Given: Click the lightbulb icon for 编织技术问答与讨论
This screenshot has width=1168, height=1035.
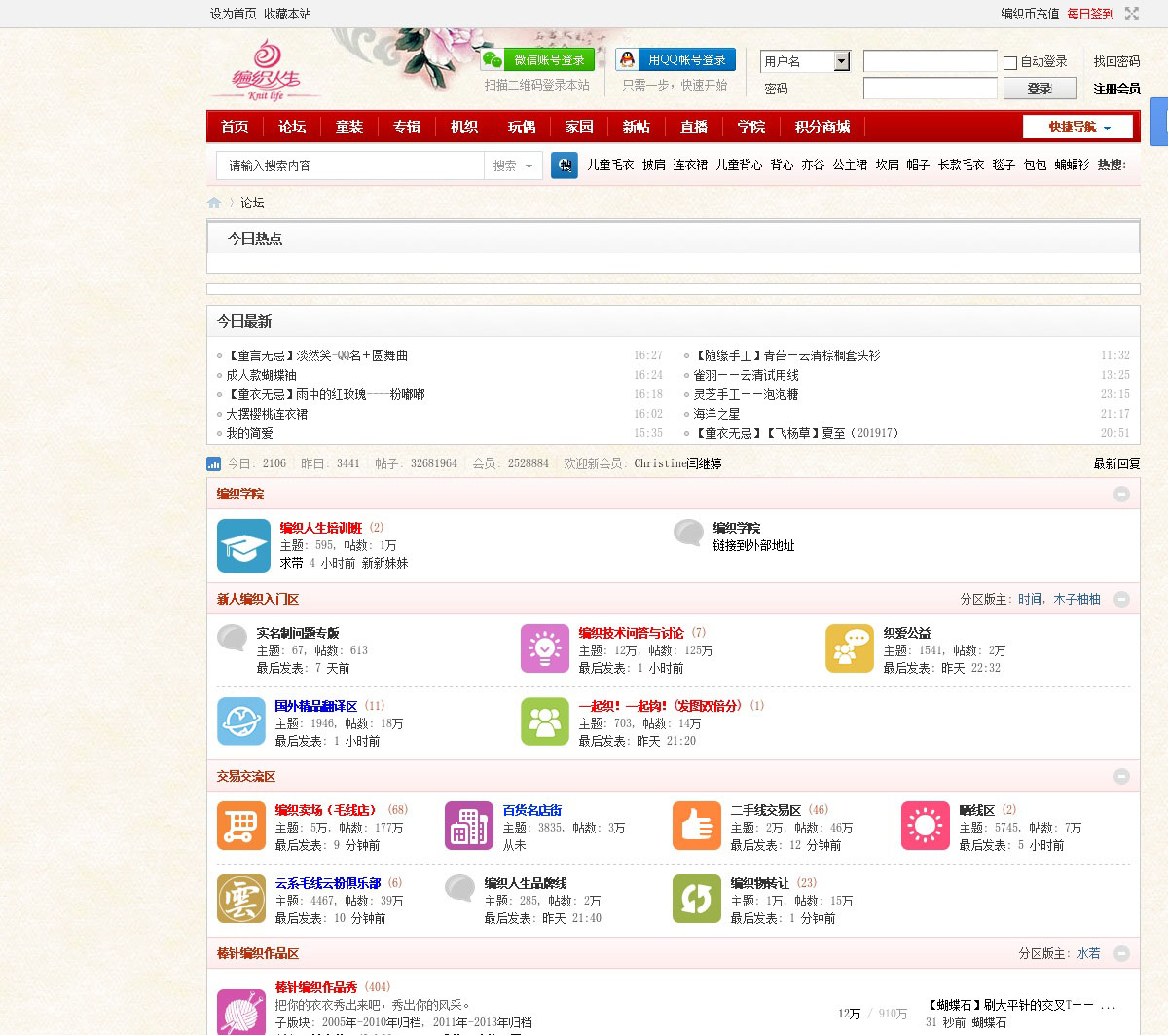Looking at the screenshot, I should click(x=545, y=648).
